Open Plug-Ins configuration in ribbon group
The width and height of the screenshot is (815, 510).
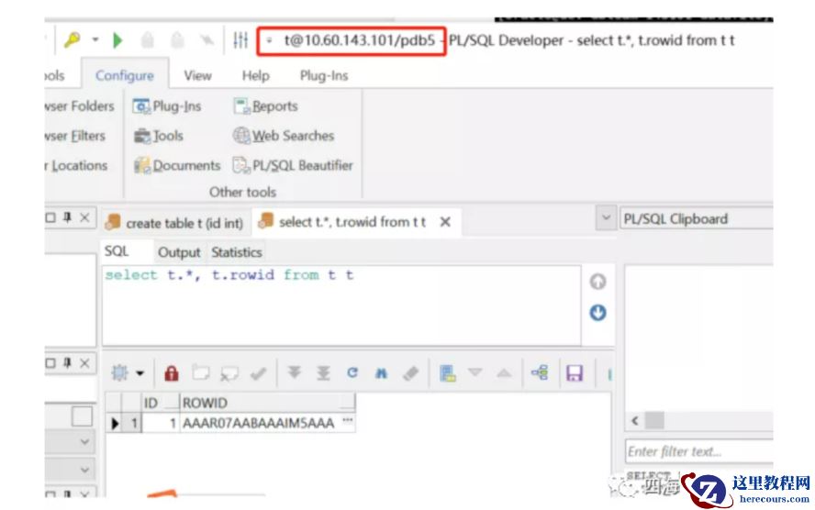[167, 106]
